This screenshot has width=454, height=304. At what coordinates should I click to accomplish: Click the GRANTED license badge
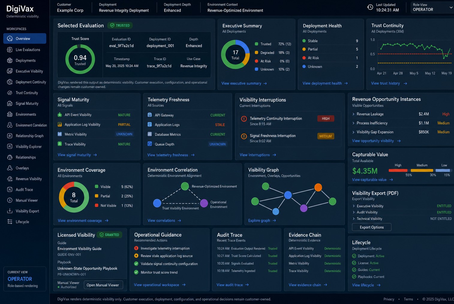[x=109, y=235]
